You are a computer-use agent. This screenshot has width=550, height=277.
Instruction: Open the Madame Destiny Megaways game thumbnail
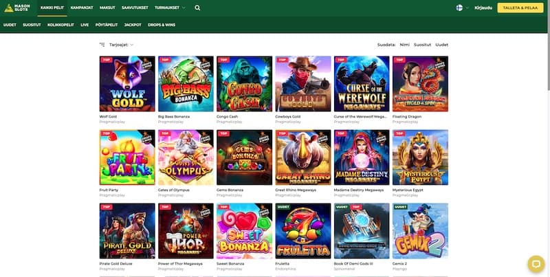click(362, 157)
